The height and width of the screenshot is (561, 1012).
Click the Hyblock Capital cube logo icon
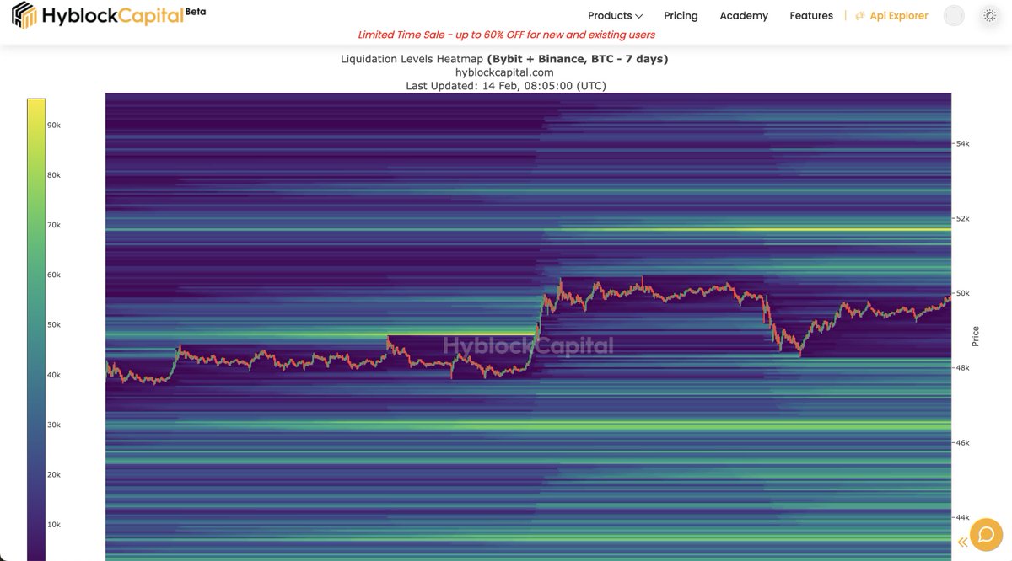(x=24, y=16)
